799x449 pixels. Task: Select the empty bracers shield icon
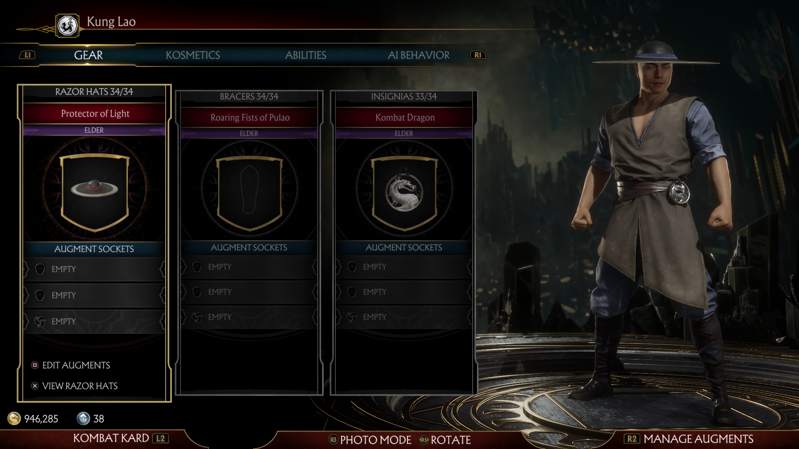click(x=250, y=193)
